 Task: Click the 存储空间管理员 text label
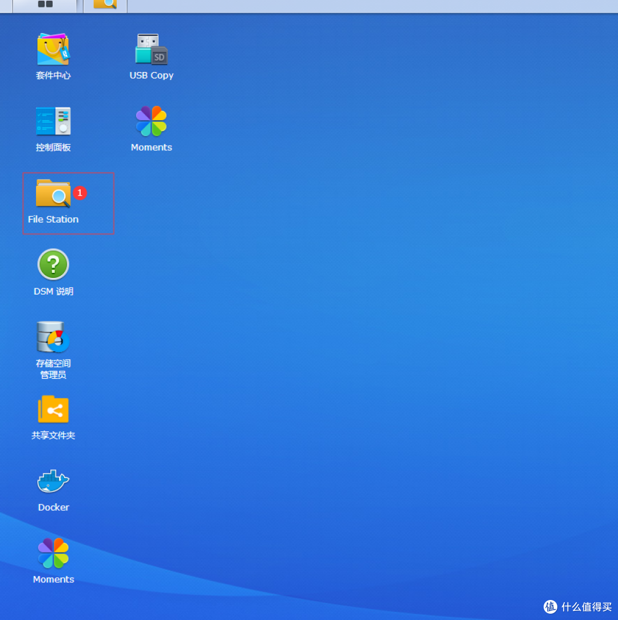point(53,369)
